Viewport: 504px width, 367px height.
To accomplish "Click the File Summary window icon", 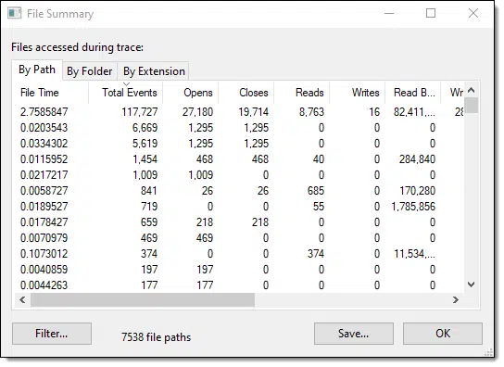I will [x=15, y=14].
